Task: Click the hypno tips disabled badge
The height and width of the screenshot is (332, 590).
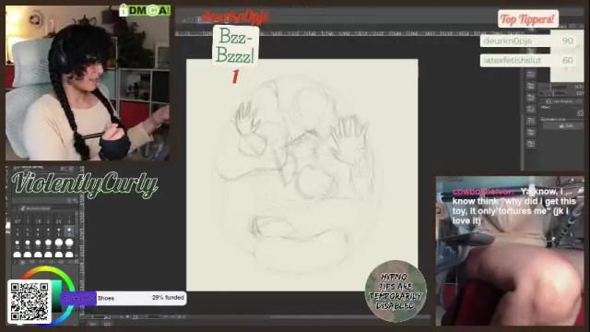Action: 395,291
